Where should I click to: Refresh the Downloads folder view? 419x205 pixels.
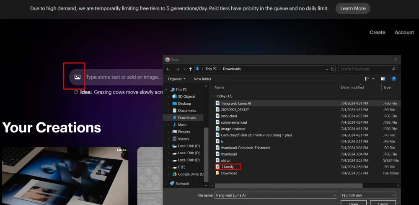(333, 69)
